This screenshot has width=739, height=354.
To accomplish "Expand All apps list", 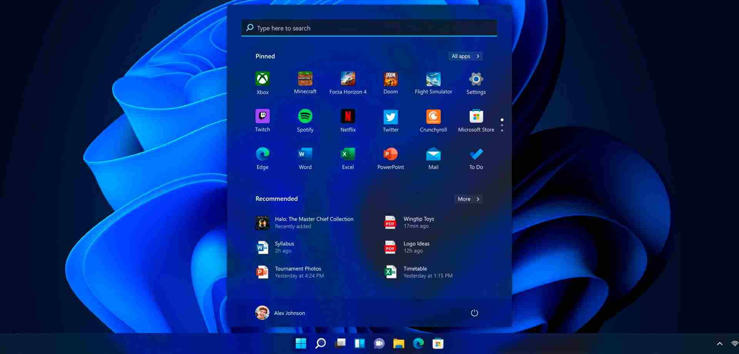I will click(x=465, y=56).
